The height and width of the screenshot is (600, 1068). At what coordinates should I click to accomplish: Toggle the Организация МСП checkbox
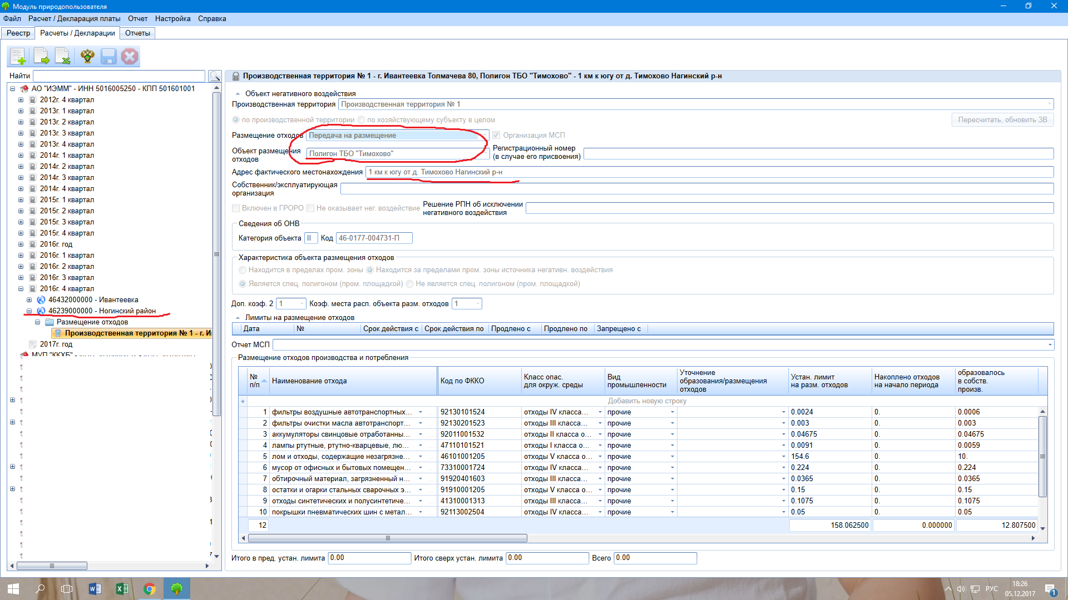point(496,135)
